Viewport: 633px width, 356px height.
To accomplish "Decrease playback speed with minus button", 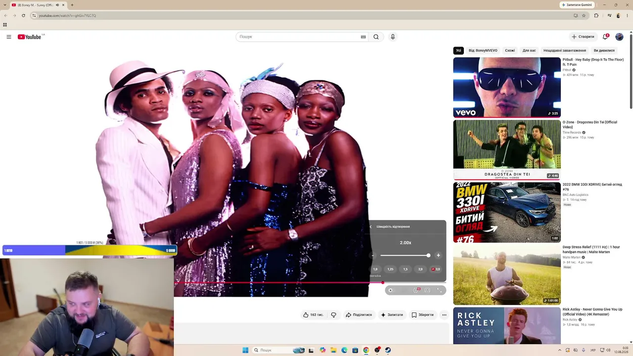I will 373,256.
